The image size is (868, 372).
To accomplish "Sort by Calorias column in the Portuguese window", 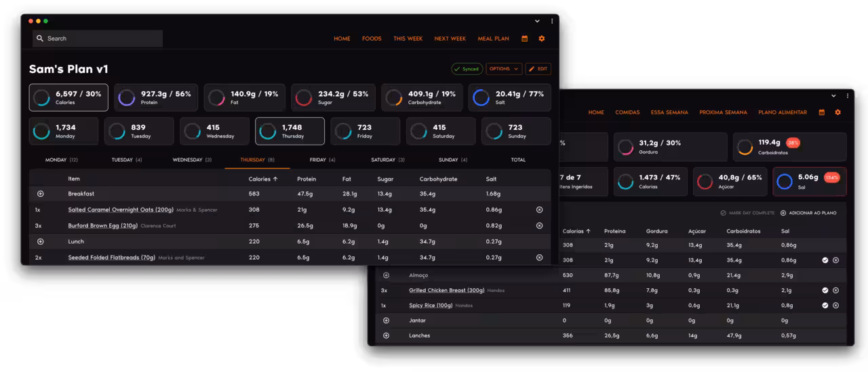I will click(x=578, y=231).
